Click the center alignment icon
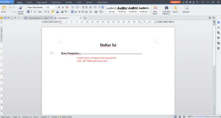 [x=76, y=12]
